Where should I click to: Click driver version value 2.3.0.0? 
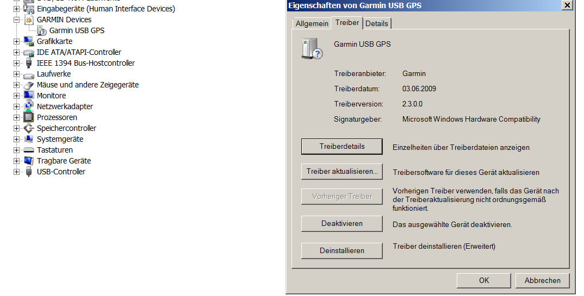point(412,104)
